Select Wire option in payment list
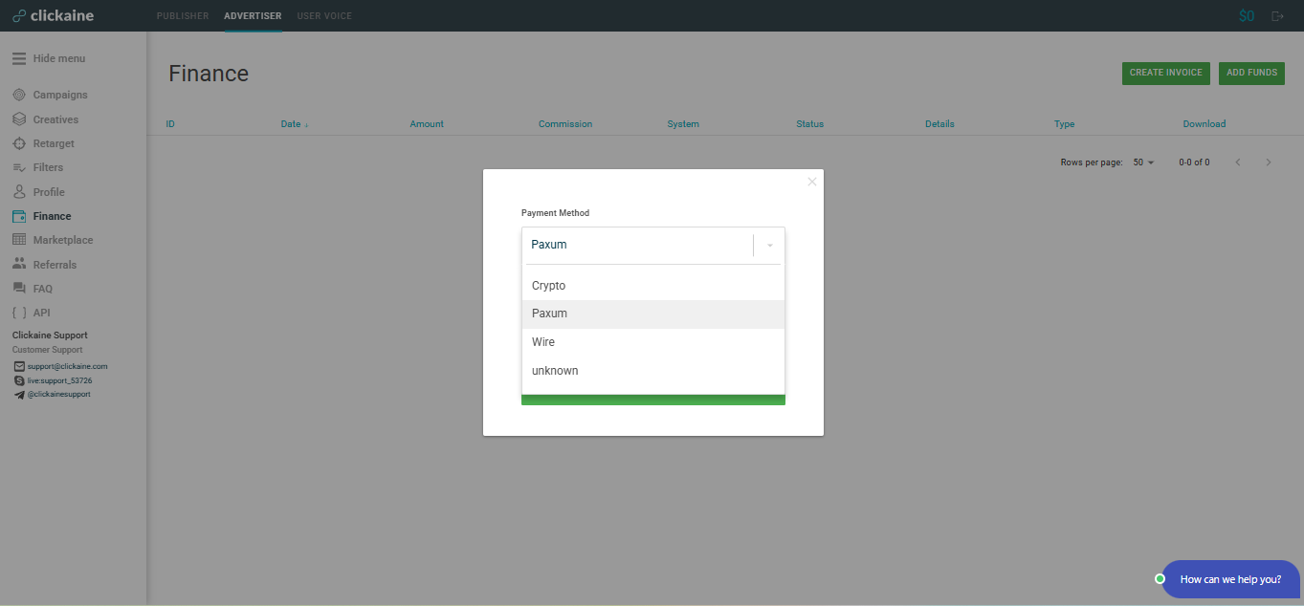The height and width of the screenshot is (606, 1304). [543, 342]
